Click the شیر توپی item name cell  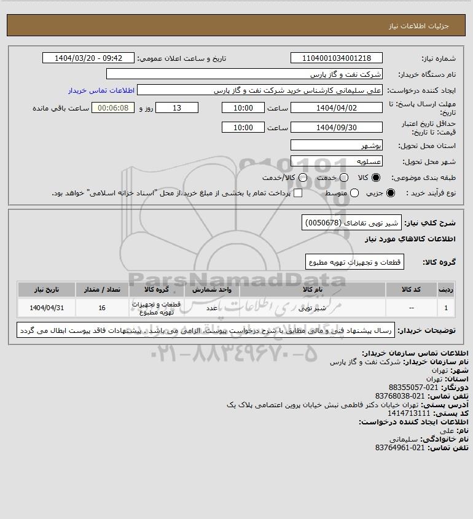(x=313, y=308)
